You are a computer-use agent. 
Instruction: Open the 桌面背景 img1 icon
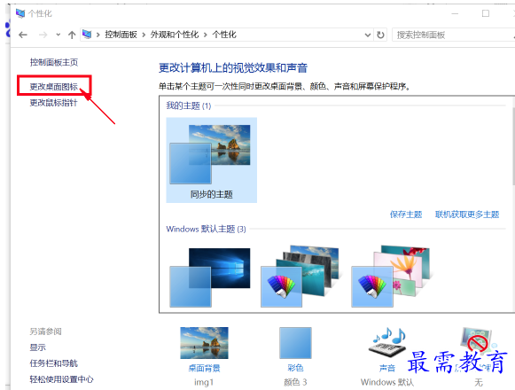click(204, 343)
